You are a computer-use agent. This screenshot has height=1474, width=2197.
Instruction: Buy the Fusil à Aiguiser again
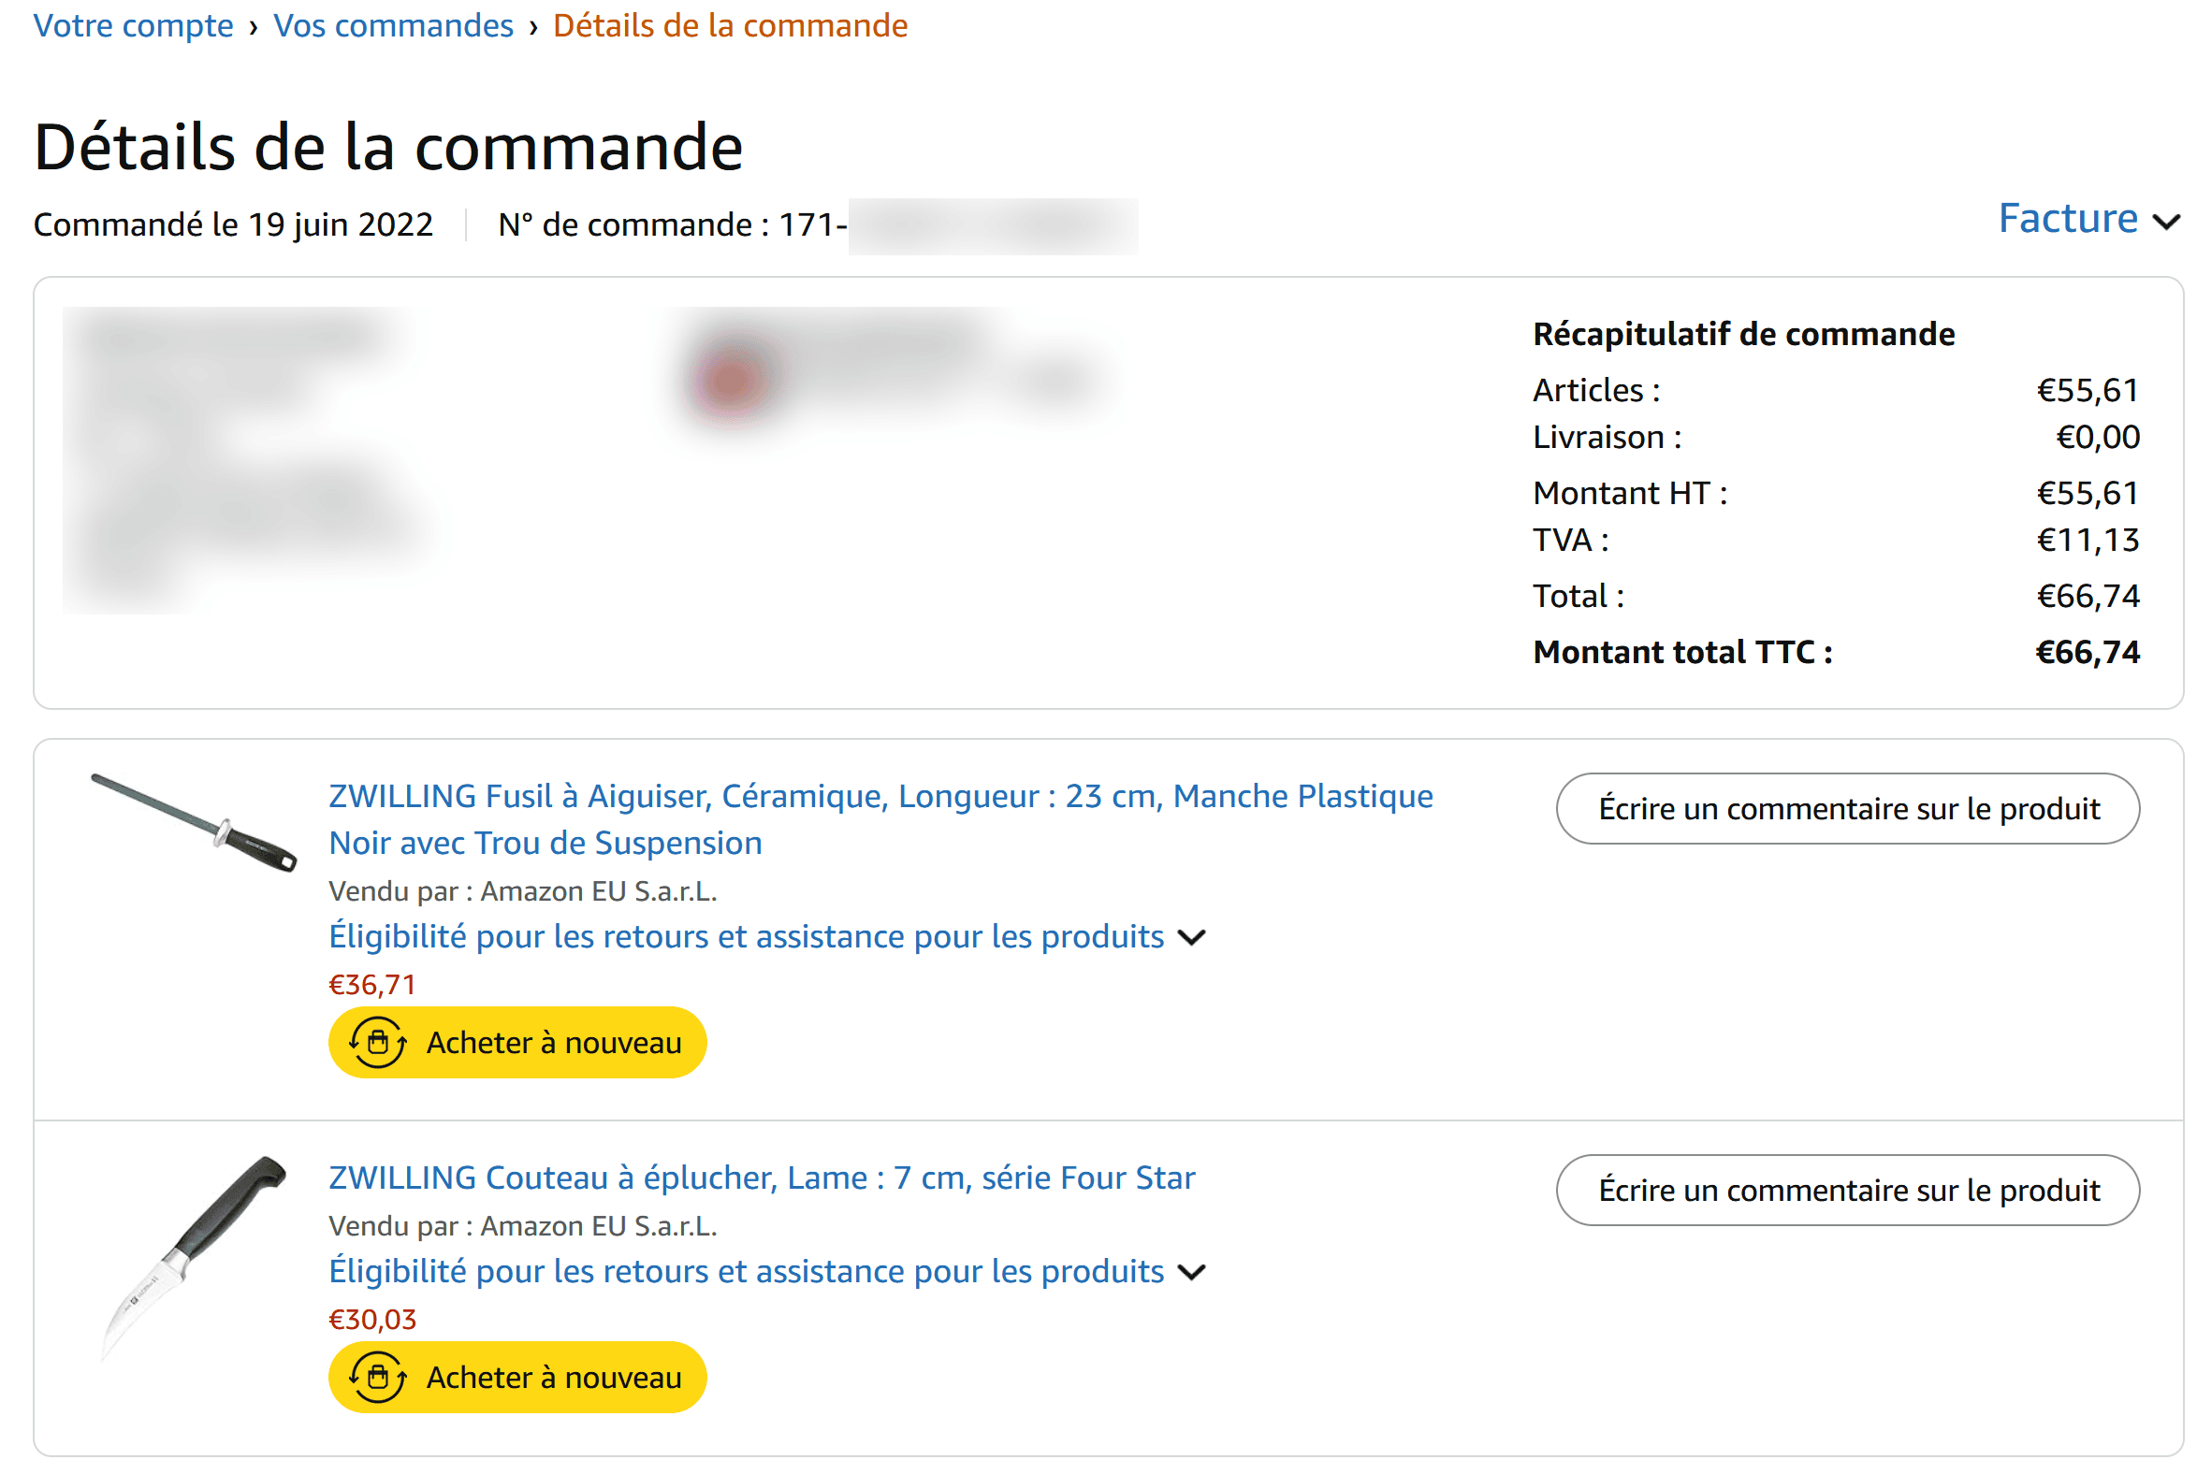click(517, 1043)
